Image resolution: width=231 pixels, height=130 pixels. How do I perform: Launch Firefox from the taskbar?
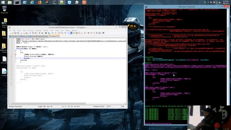[39, 2]
